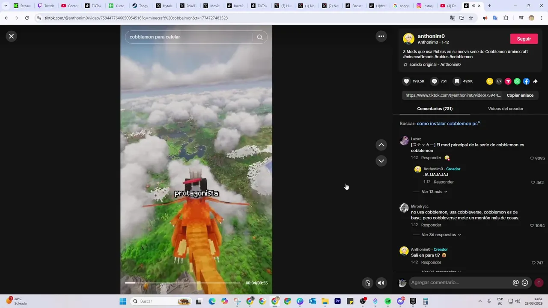
Task: Toggle the auto-scroll icon beside volume
Action: pyautogui.click(x=367, y=283)
